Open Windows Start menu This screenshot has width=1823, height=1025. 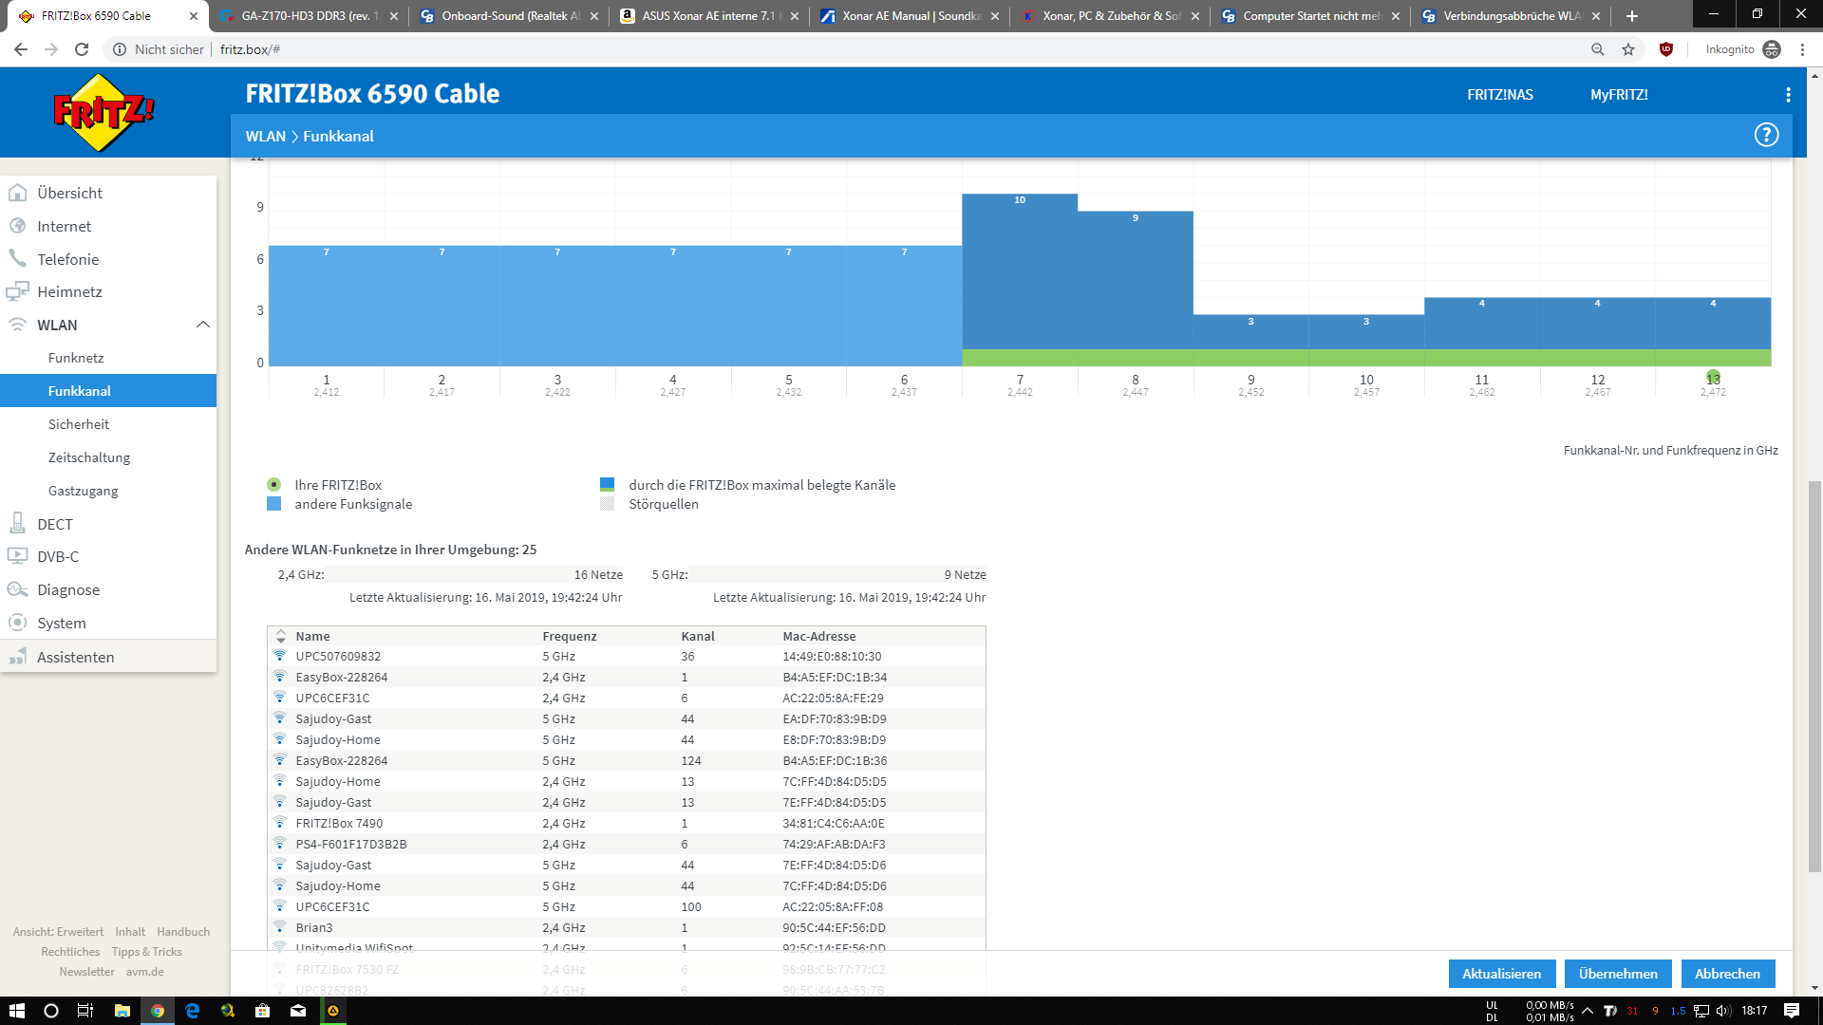[x=17, y=1011]
